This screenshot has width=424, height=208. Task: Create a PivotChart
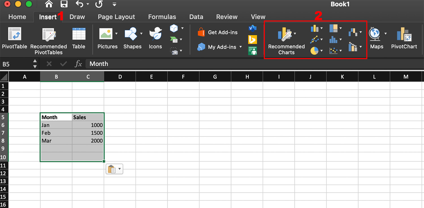404,38
